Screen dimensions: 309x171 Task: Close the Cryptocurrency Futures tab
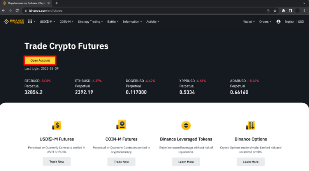pos(49,3)
